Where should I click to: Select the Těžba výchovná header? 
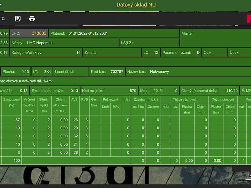185,99
